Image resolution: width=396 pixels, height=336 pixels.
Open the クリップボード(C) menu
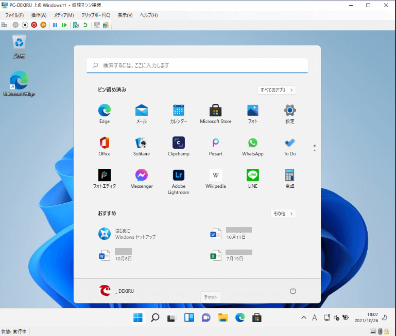point(96,15)
